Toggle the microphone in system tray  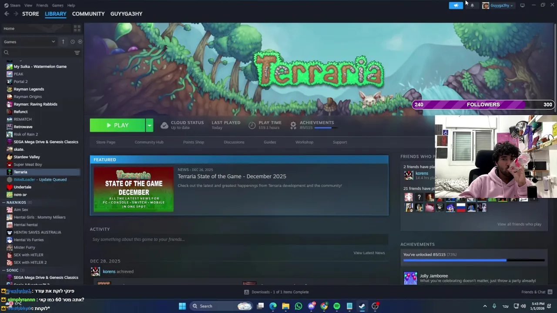(494, 306)
